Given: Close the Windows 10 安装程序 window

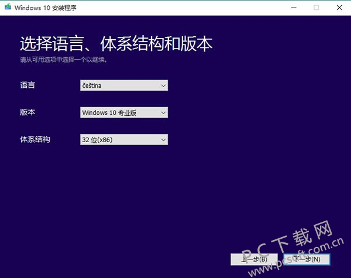Looking at the screenshot, I should 339,8.
